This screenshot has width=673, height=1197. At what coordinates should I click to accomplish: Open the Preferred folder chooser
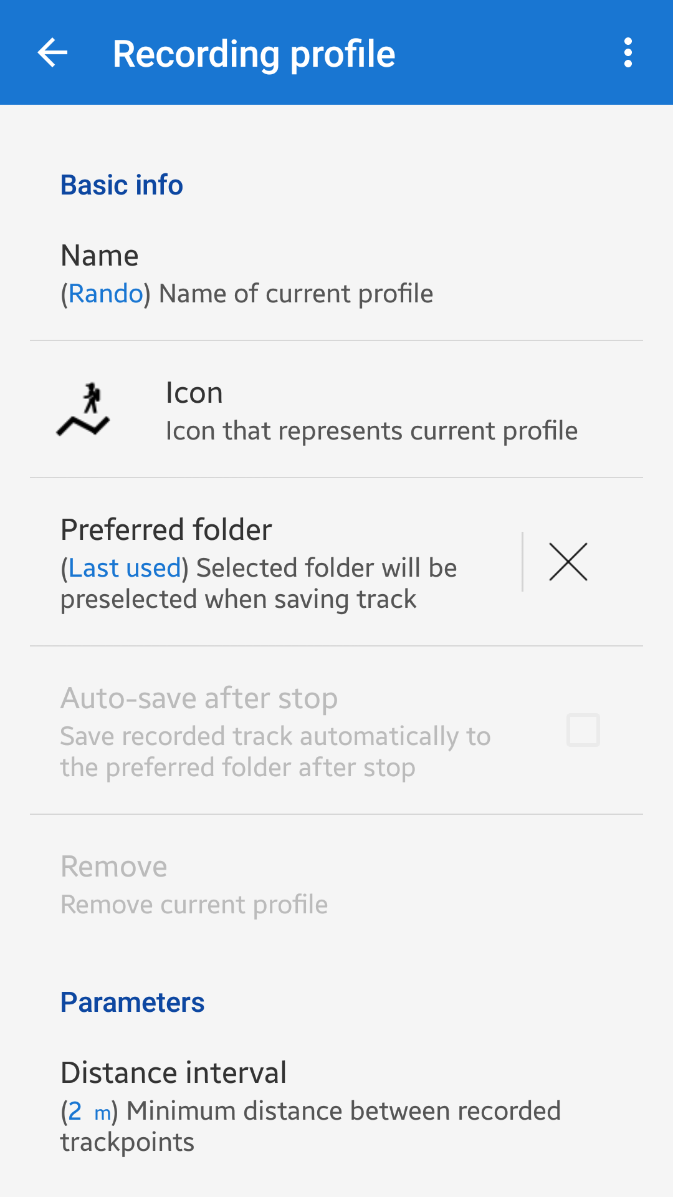pyautogui.click(x=166, y=530)
